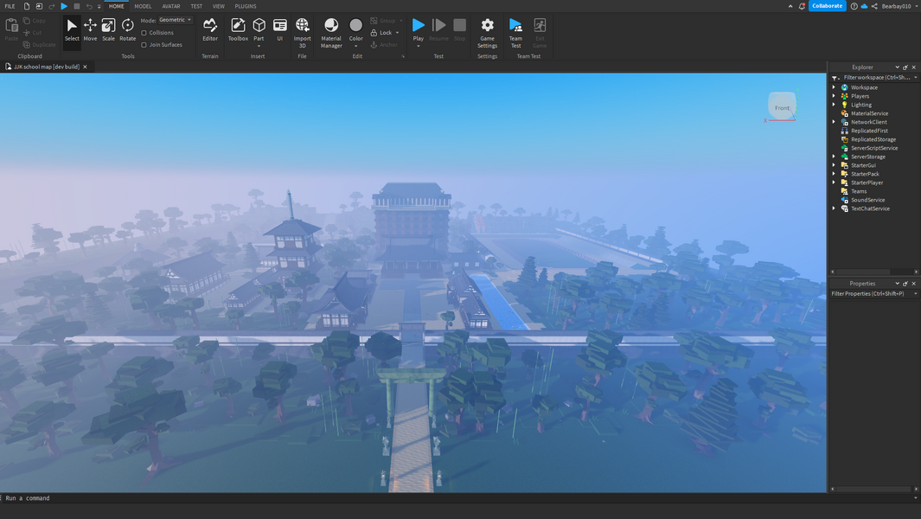Switch to the VIEW tab
This screenshot has width=921, height=519.
pyautogui.click(x=219, y=6)
